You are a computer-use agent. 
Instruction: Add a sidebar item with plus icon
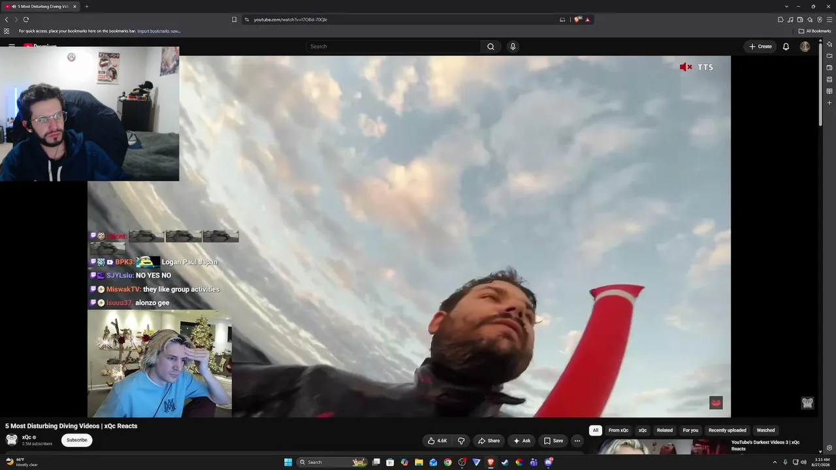[x=829, y=102]
